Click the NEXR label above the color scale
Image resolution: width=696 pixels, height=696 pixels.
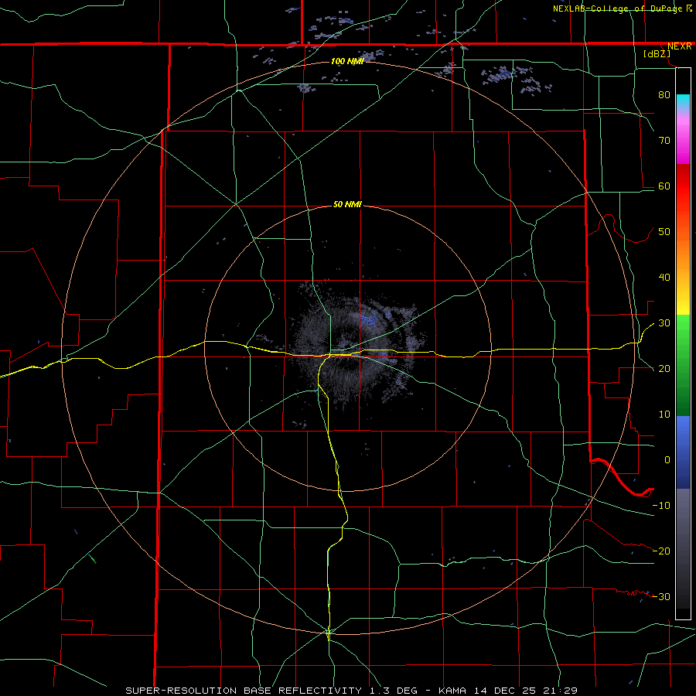tap(680, 46)
